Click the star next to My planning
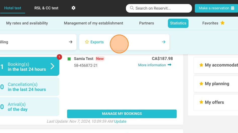 tap(201, 84)
